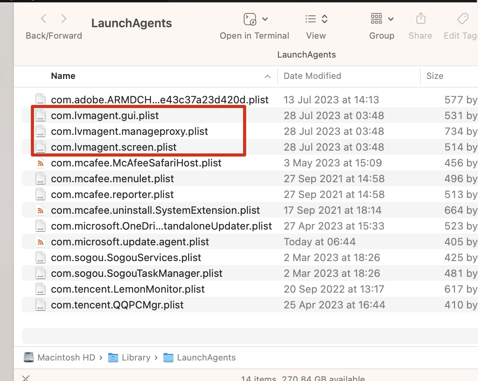Select com.mcafee.uninstall.SystemExtension.plist name

coord(155,210)
